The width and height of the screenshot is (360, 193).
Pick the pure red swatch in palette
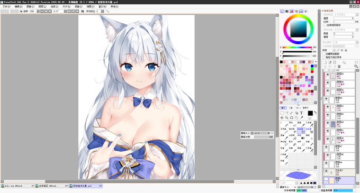pyautogui.click(x=312, y=71)
